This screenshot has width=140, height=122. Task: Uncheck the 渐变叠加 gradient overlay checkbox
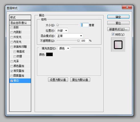click(x=12, y=71)
